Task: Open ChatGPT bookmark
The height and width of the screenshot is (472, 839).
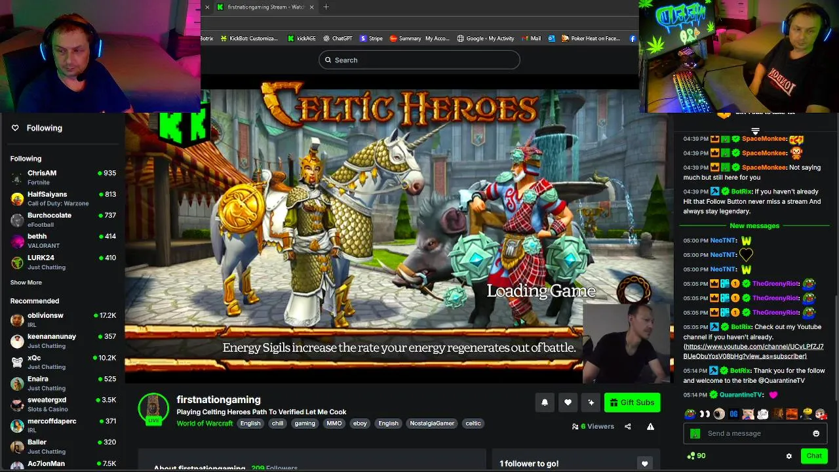Action: (337, 39)
